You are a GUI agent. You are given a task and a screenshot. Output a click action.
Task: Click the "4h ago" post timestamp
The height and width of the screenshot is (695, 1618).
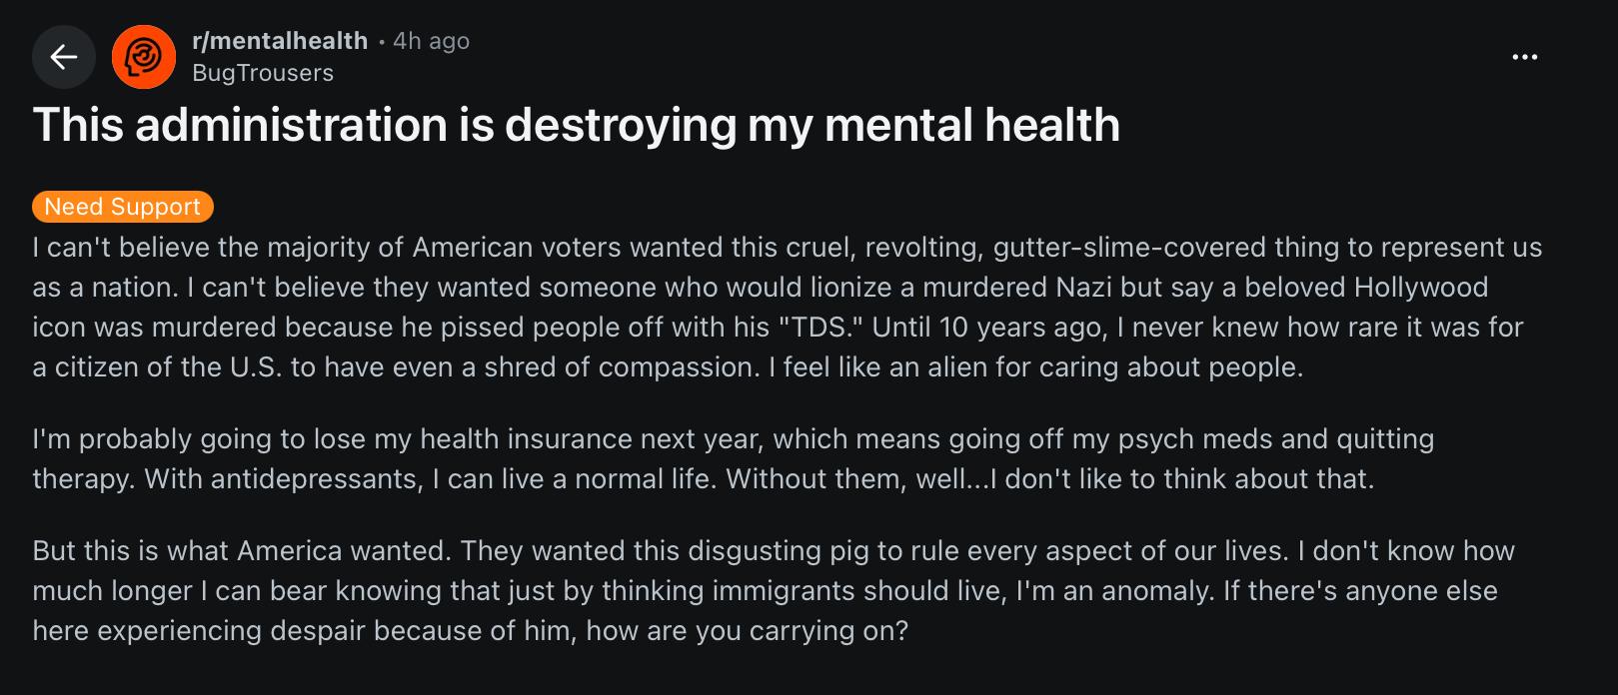(431, 41)
